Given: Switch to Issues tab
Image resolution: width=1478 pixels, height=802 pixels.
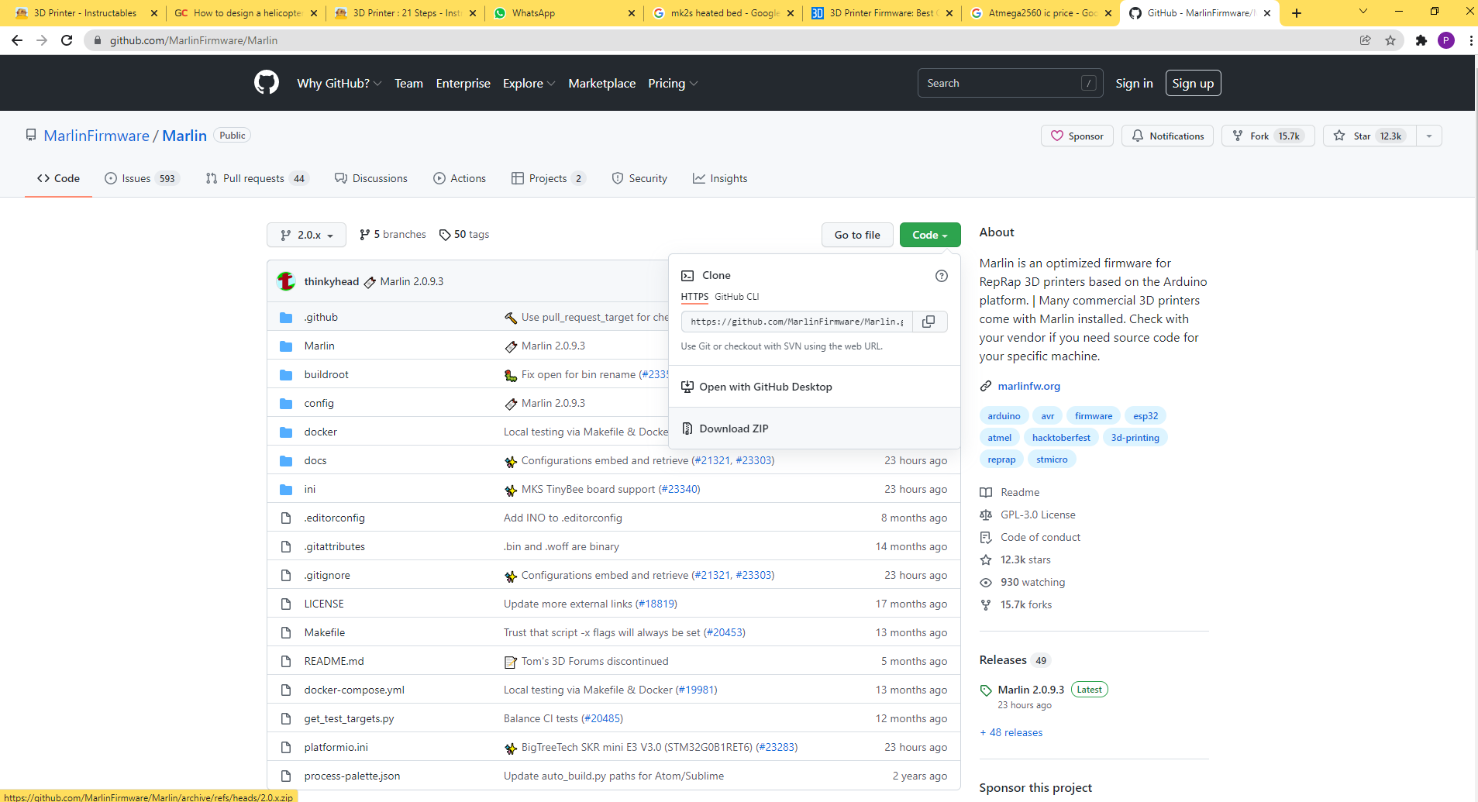Looking at the screenshot, I should (142, 178).
